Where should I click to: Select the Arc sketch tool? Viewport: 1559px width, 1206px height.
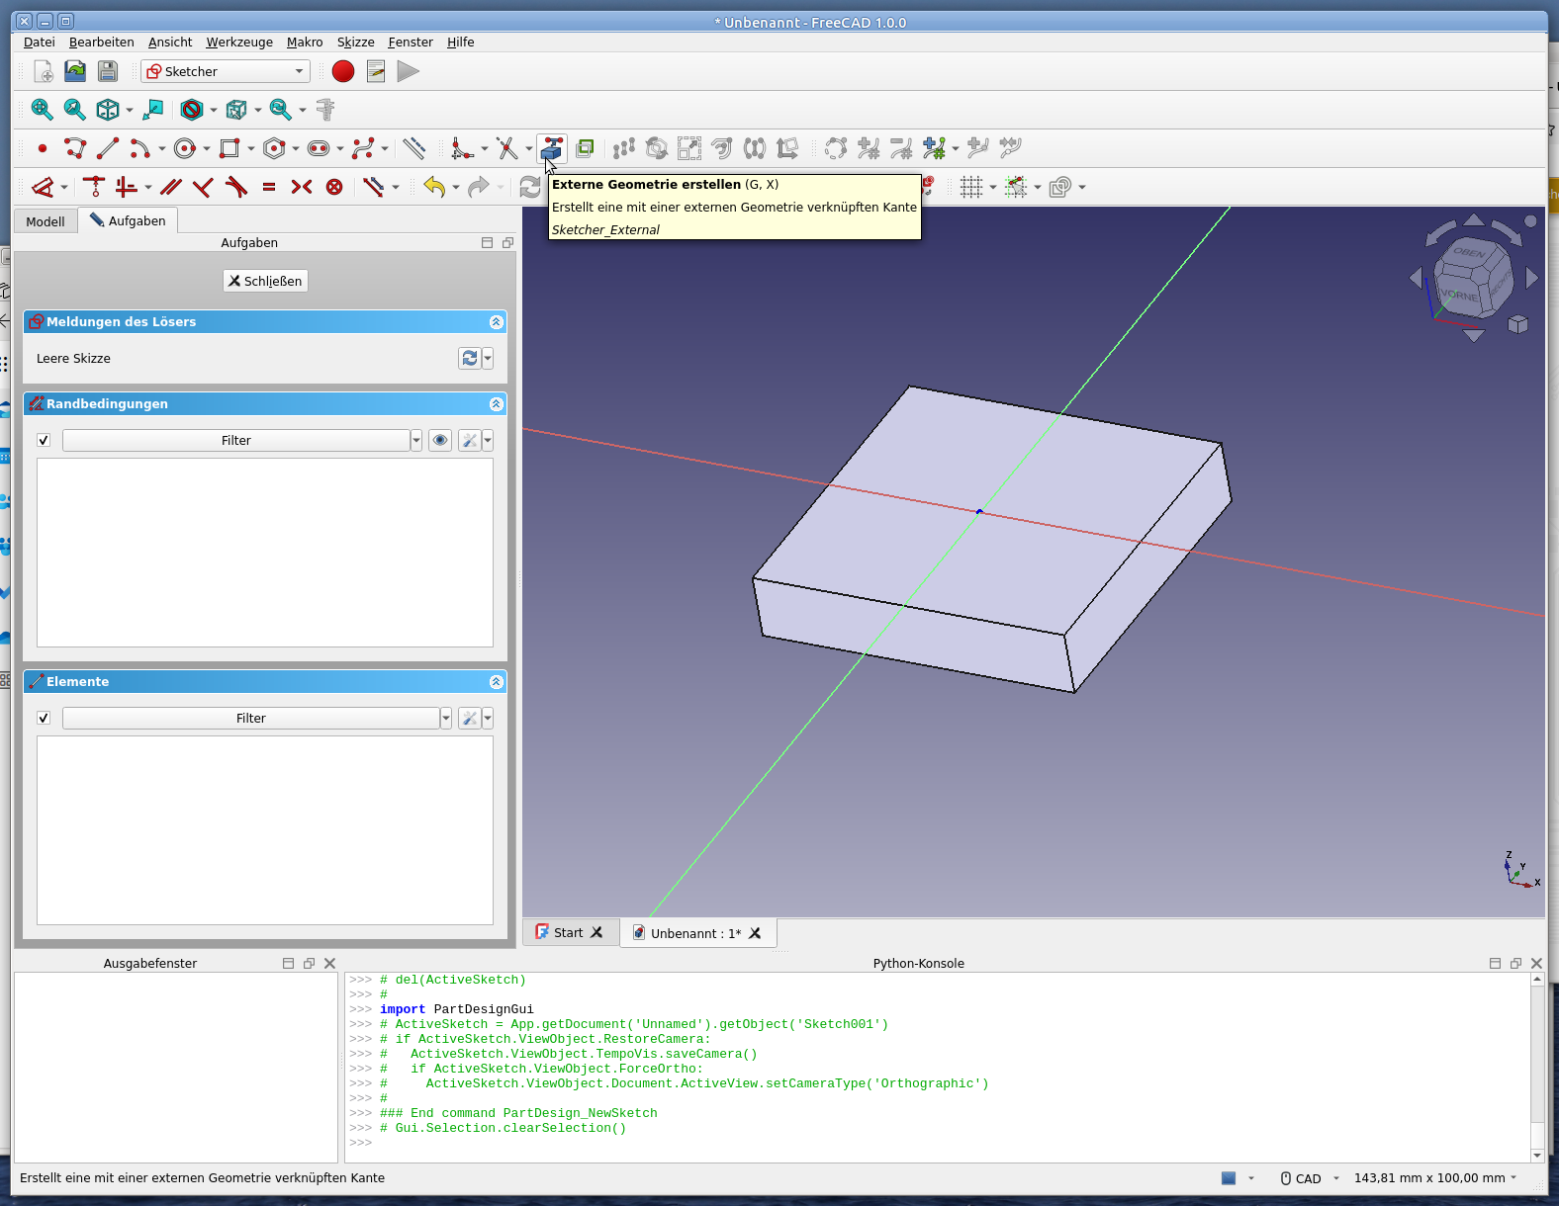(x=139, y=148)
